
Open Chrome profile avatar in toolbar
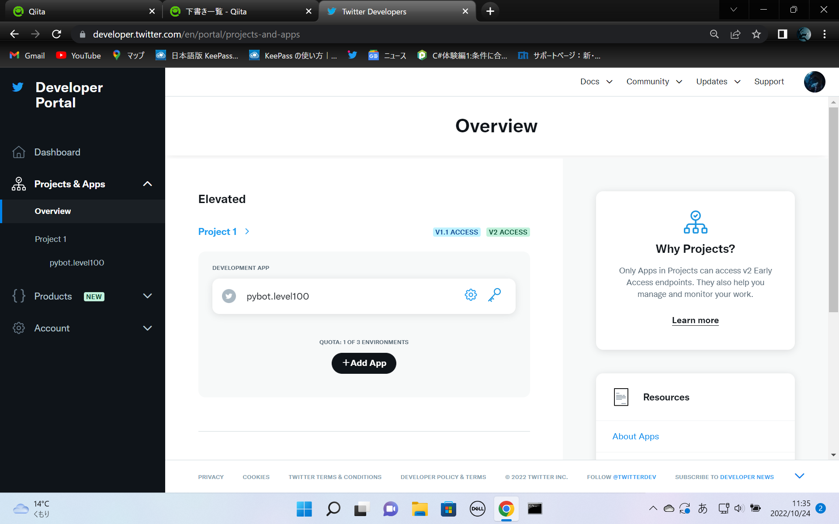tap(804, 34)
